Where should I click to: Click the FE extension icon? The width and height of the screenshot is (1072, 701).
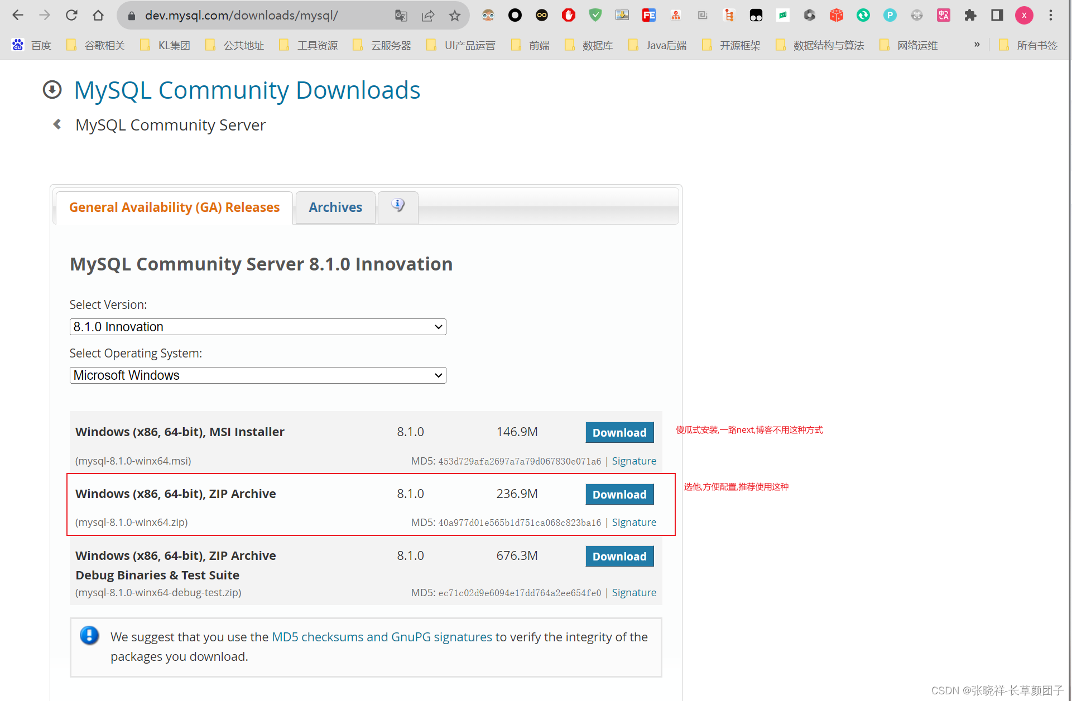point(649,16)
